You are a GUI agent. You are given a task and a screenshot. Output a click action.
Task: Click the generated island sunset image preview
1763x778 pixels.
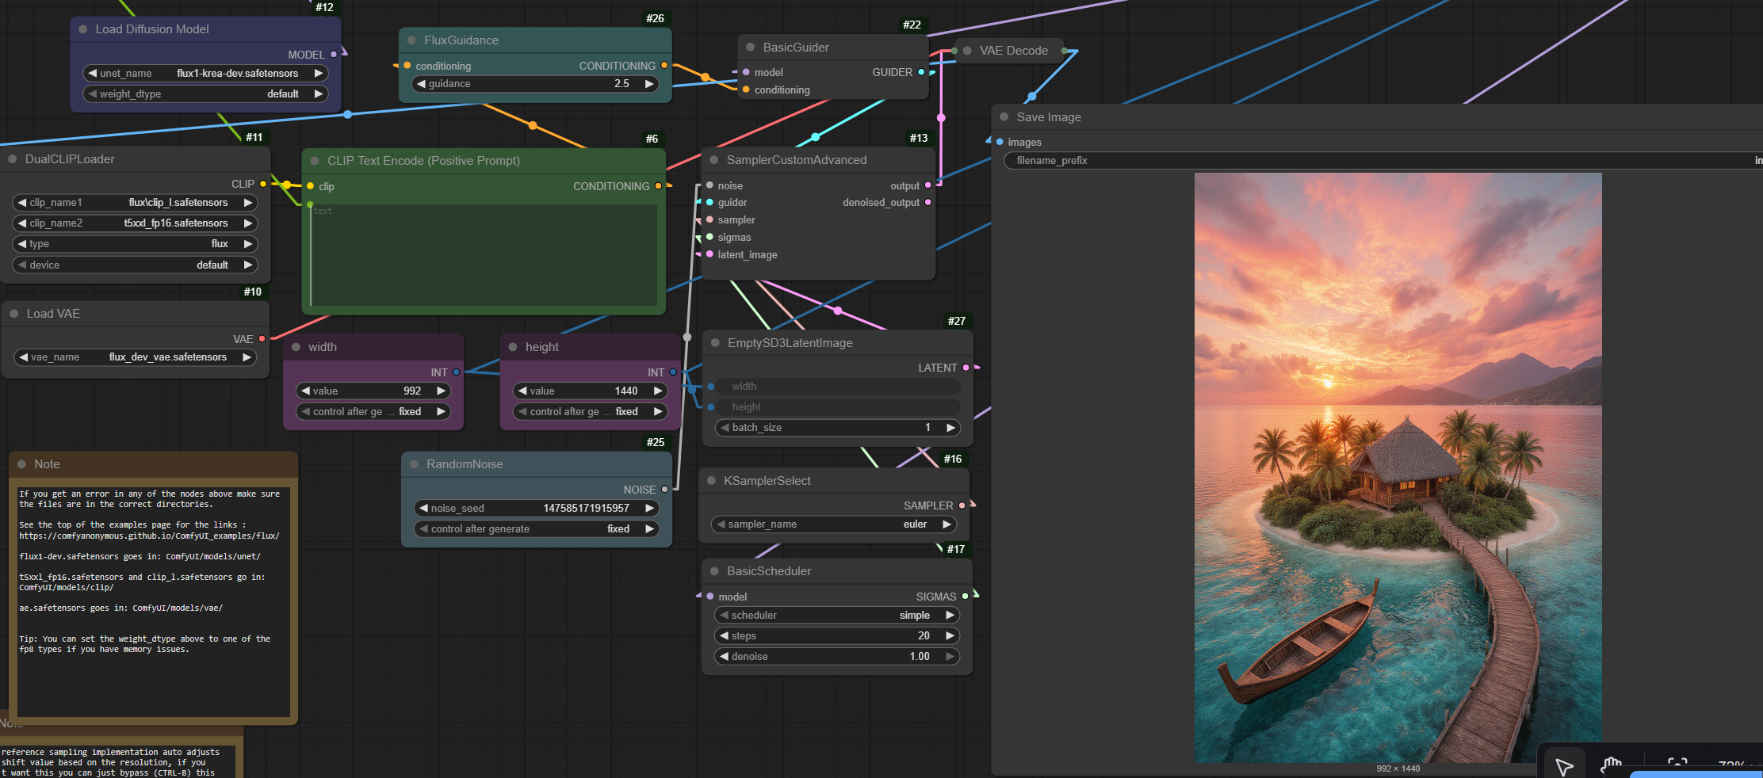(x=1398, y=467)
